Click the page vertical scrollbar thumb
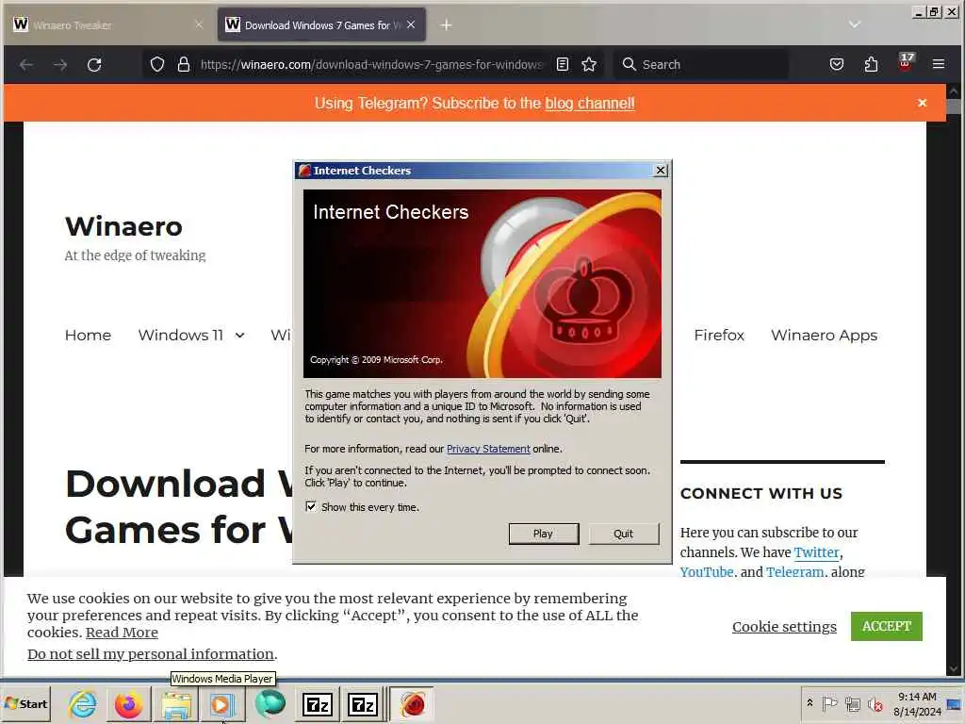Viewport: 965px width, 724px height. tap(954, 106)
